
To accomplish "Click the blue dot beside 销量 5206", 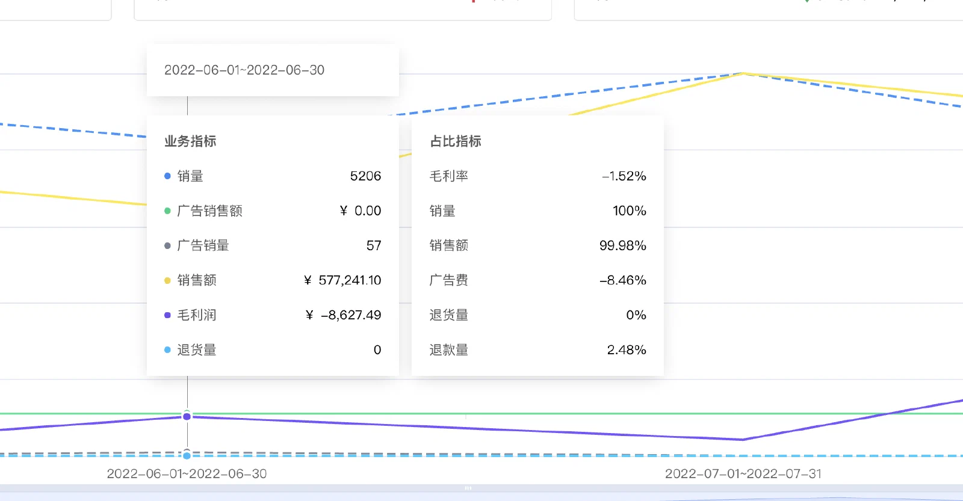I will click(167, 176).
